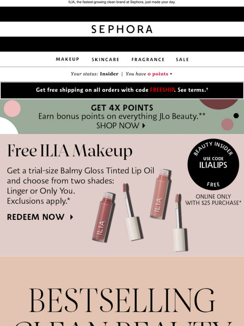Click the SEPHORA logo
244x326 pixels.
coord(122,29)
